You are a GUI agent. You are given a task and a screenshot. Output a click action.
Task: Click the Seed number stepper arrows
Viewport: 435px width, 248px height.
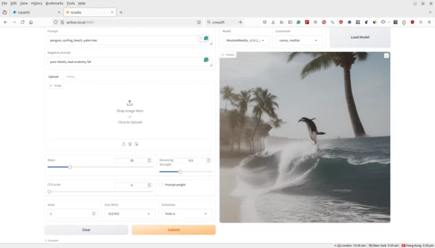coord(94,214)
